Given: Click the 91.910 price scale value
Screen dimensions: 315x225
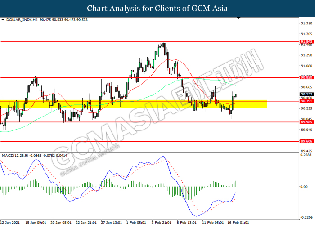Looking at the screenshot, I should (306, 23).
